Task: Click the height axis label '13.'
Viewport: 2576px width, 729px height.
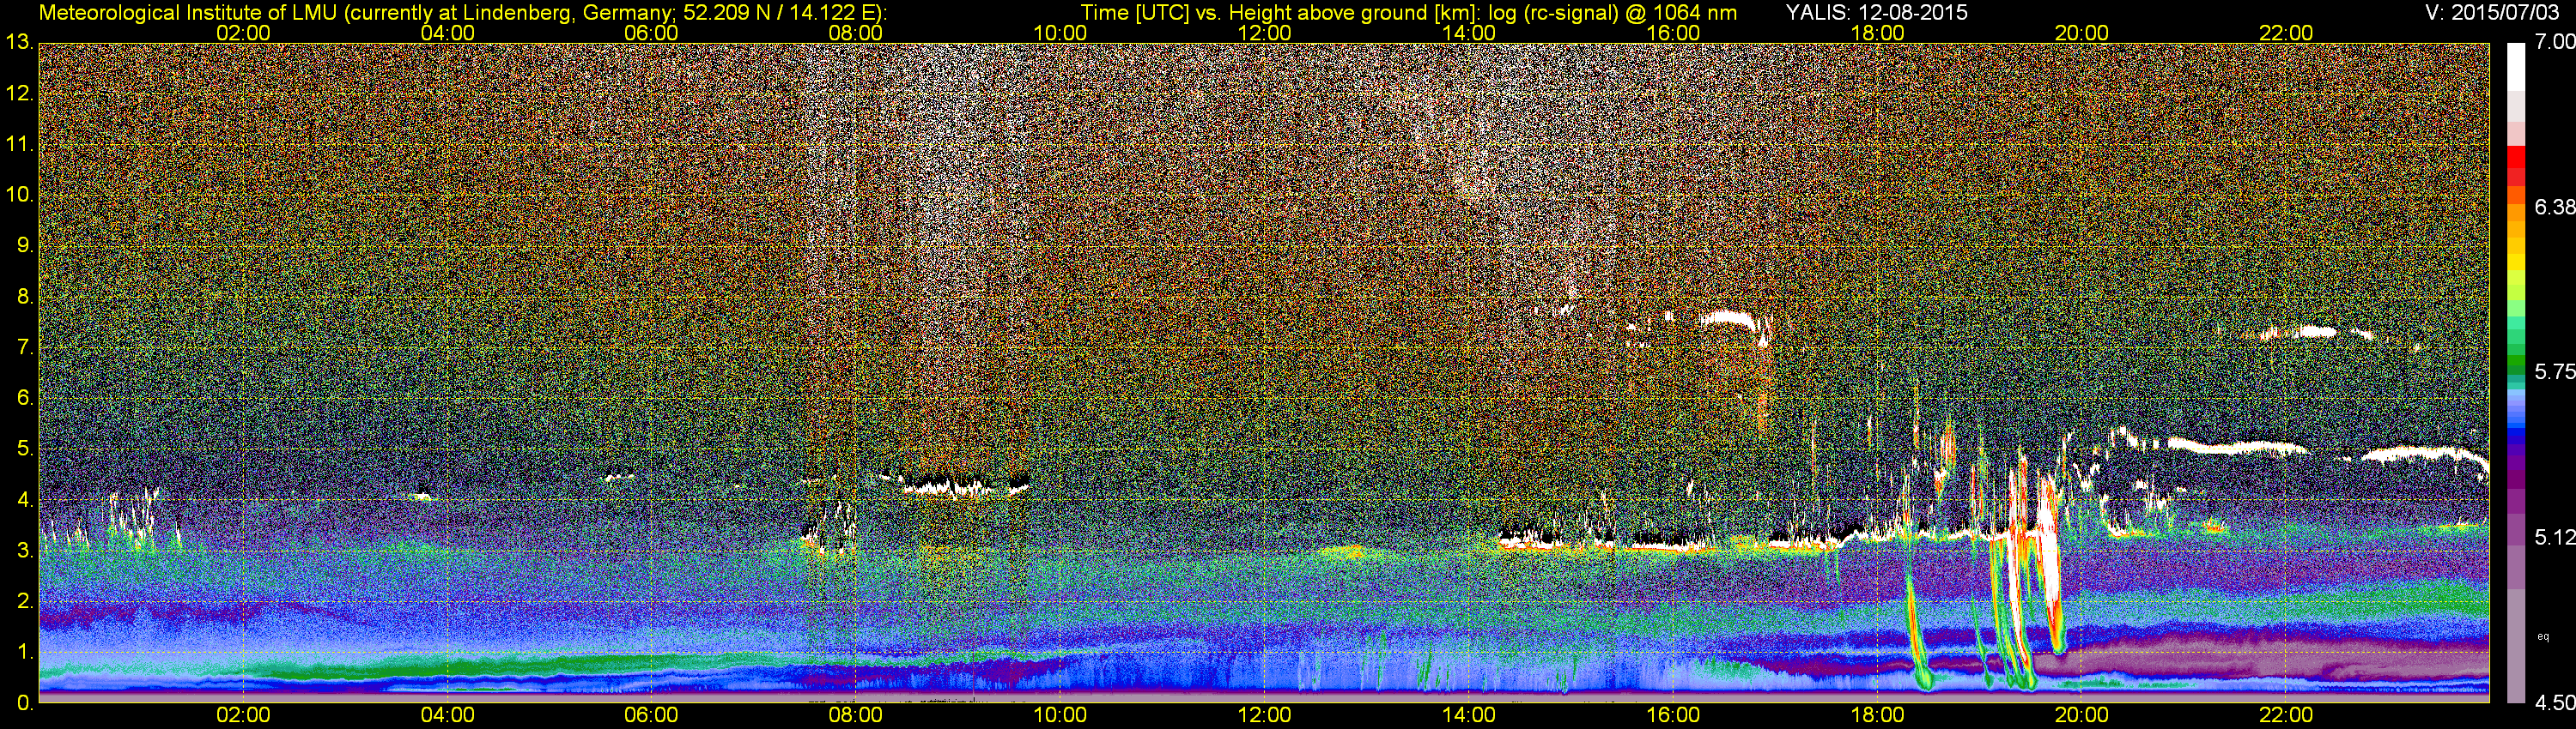Action: pyautogui.click(x=19, y=43)
